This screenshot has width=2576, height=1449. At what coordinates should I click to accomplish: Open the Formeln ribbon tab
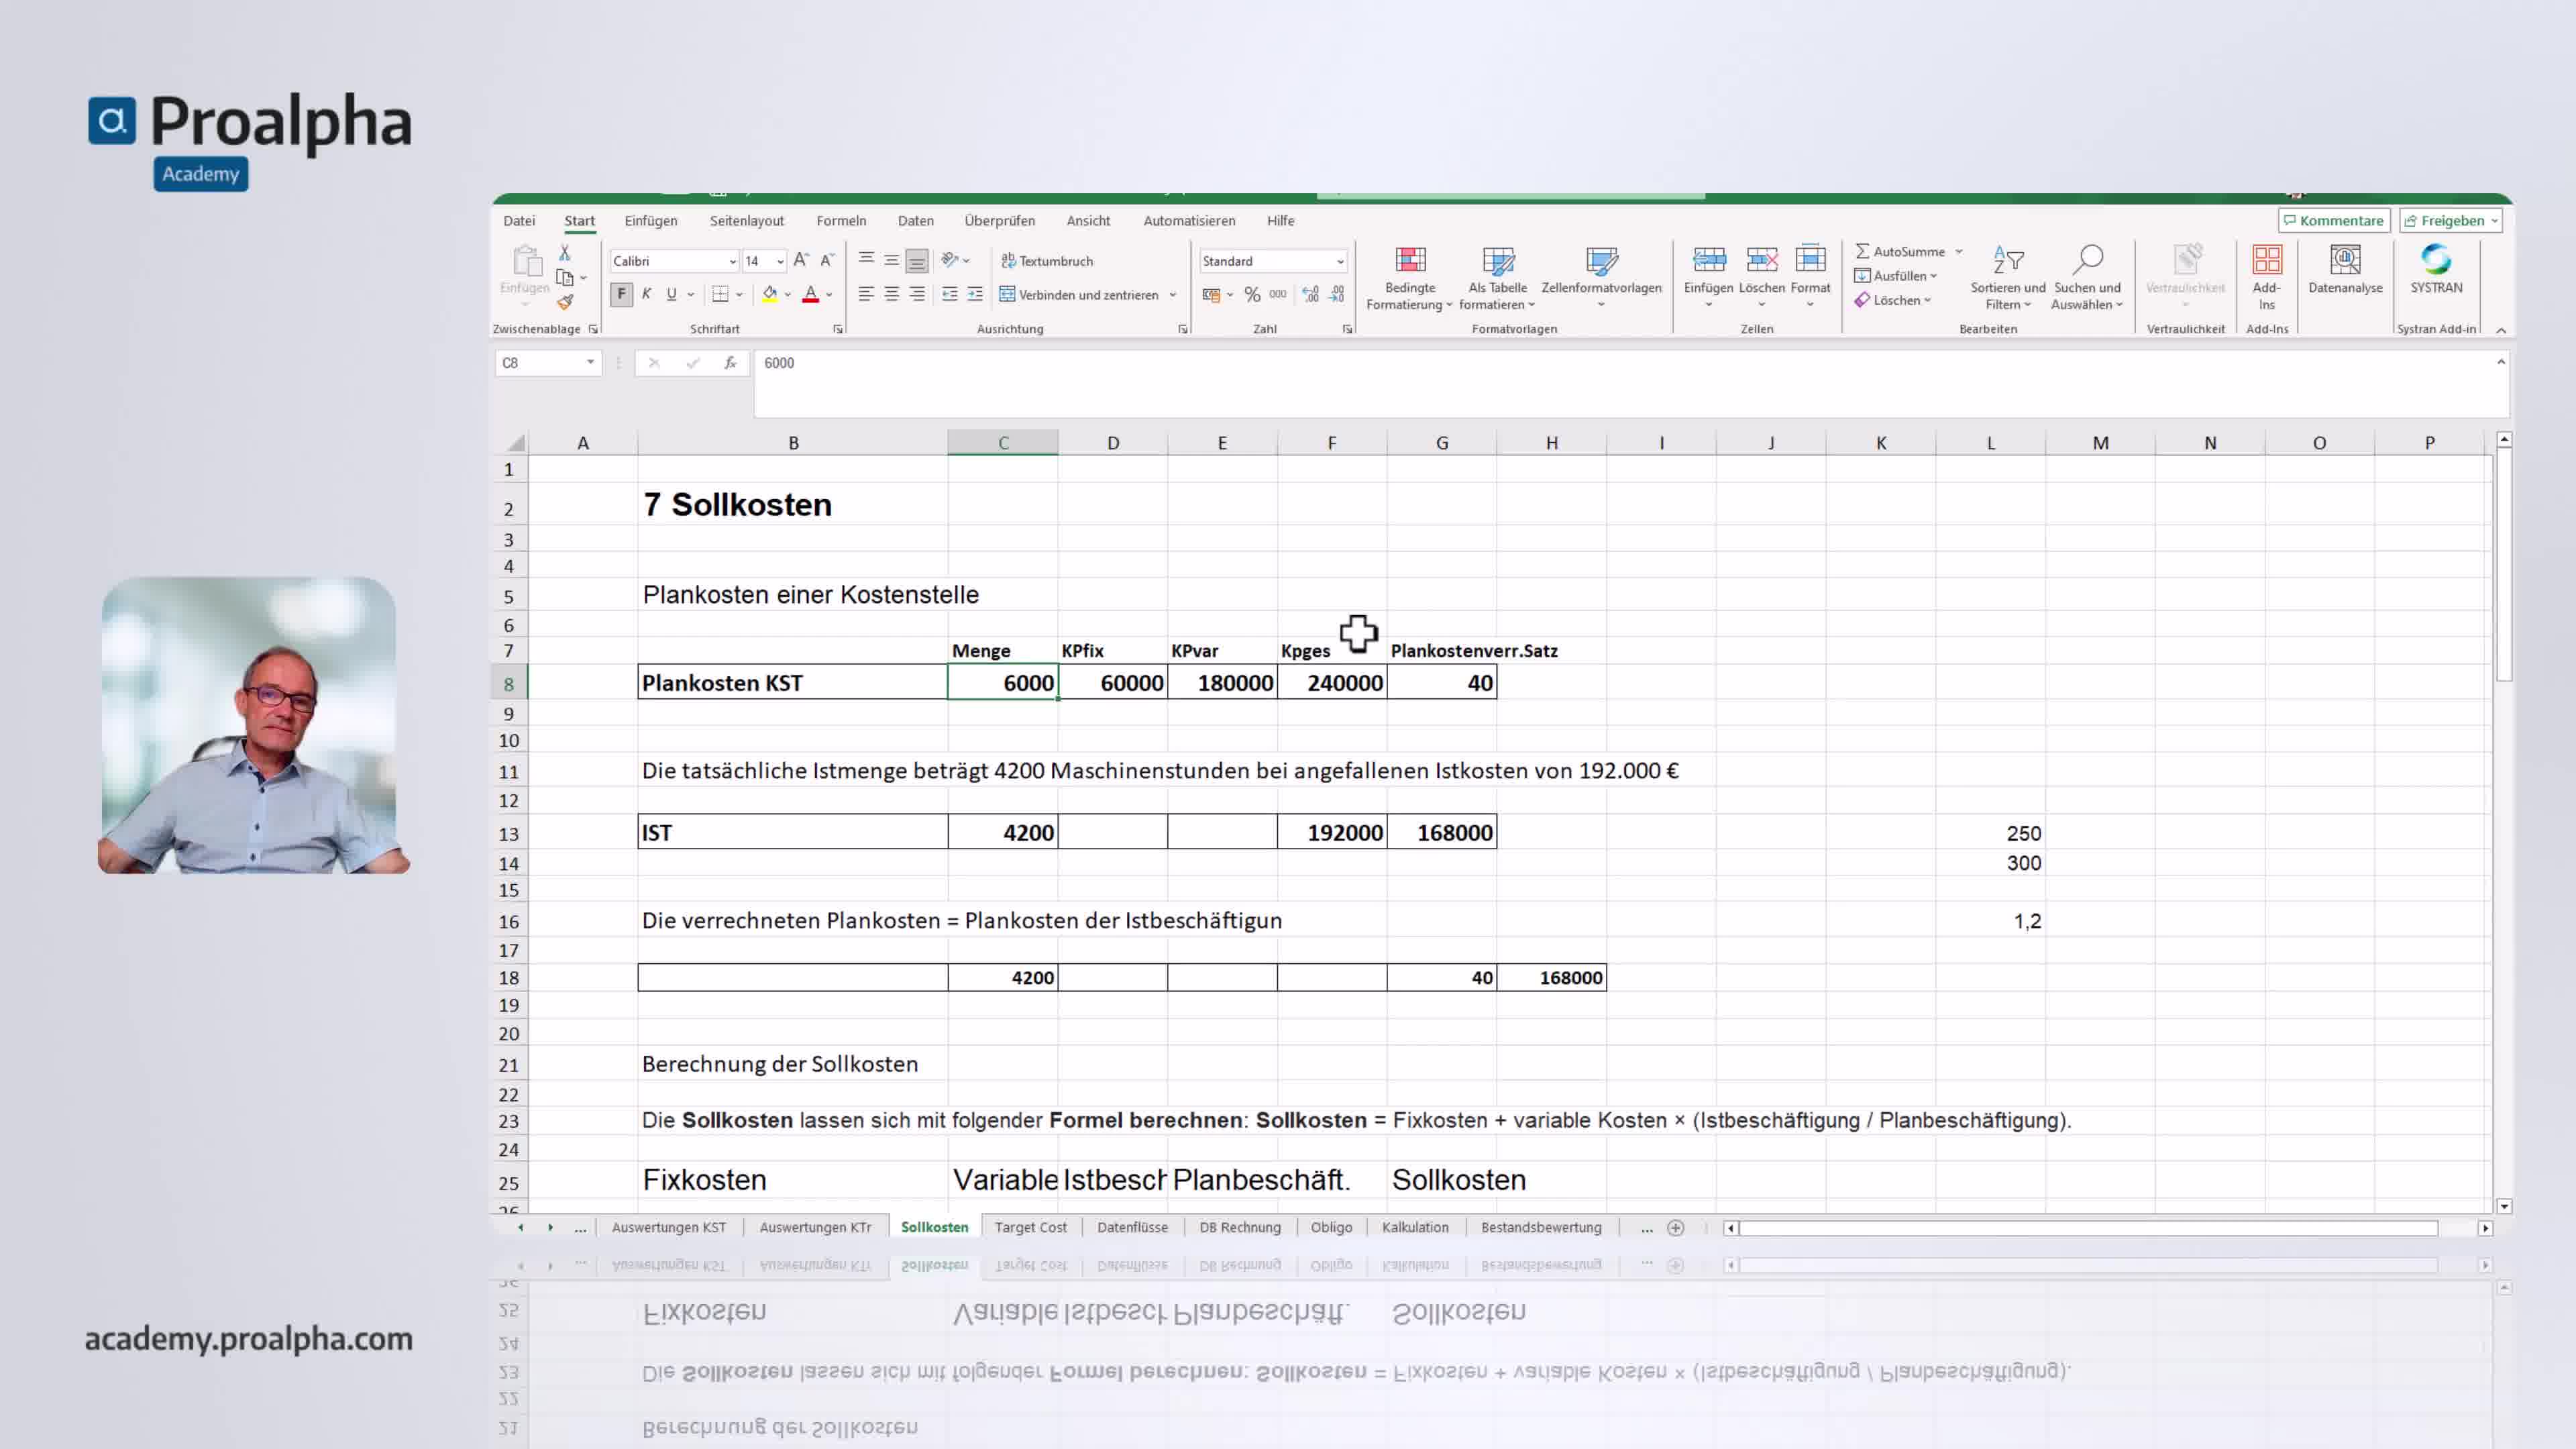pyautogui.click(x=840, y=221)
